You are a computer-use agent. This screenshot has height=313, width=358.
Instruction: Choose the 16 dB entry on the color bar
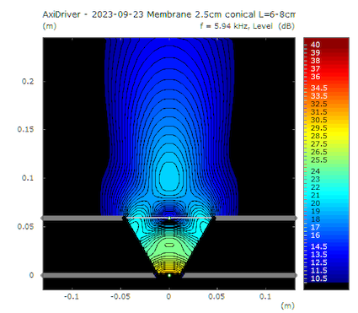click(x=315, y=235)
